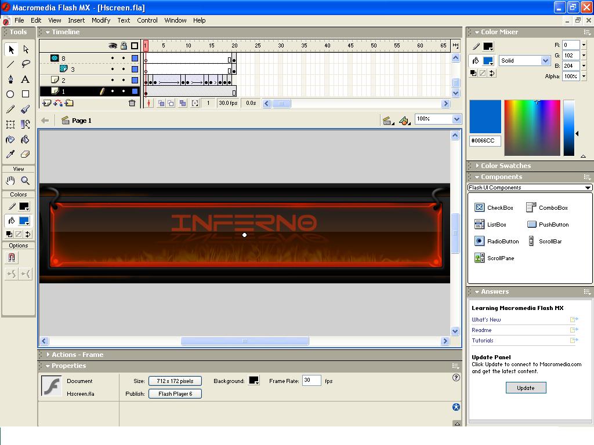Toggle lock all layers padlock icon
The width and height of the screenshot is (594, 445).
tap(124, 46)
